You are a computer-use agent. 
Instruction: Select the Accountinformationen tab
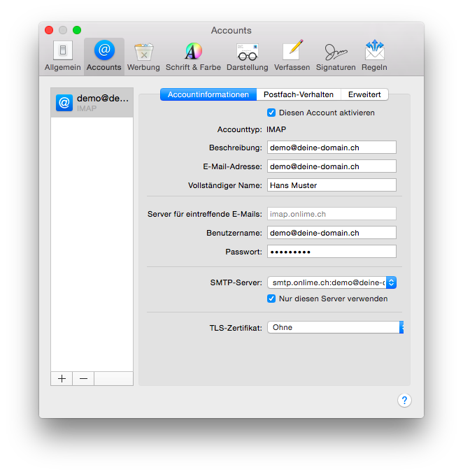208,94
